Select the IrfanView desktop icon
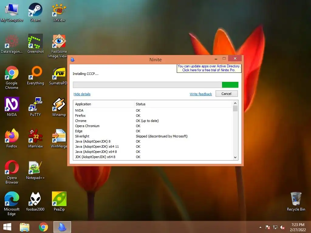311x233 pixels. click(35, 138)
